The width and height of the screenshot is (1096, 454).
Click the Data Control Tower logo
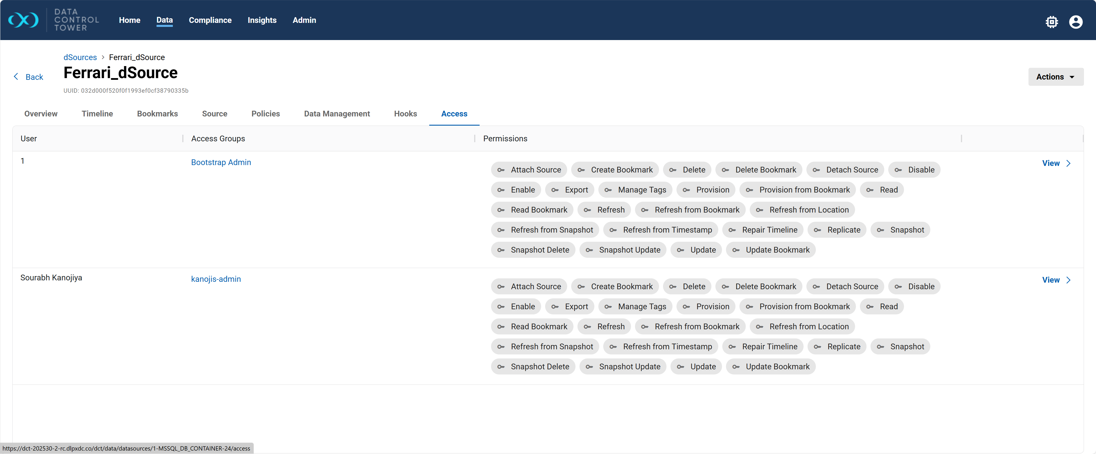click(x=24, y=20)
